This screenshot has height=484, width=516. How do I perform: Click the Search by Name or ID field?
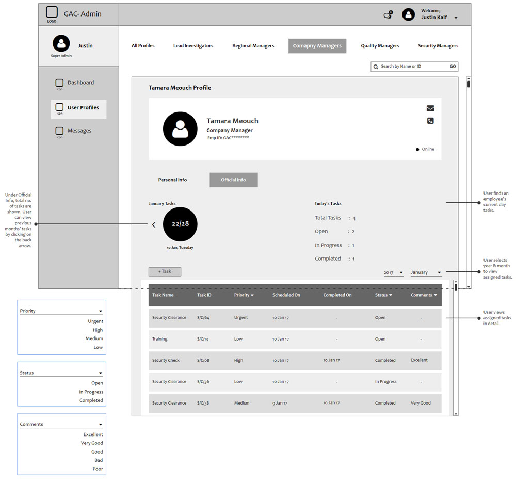(410, 67)
